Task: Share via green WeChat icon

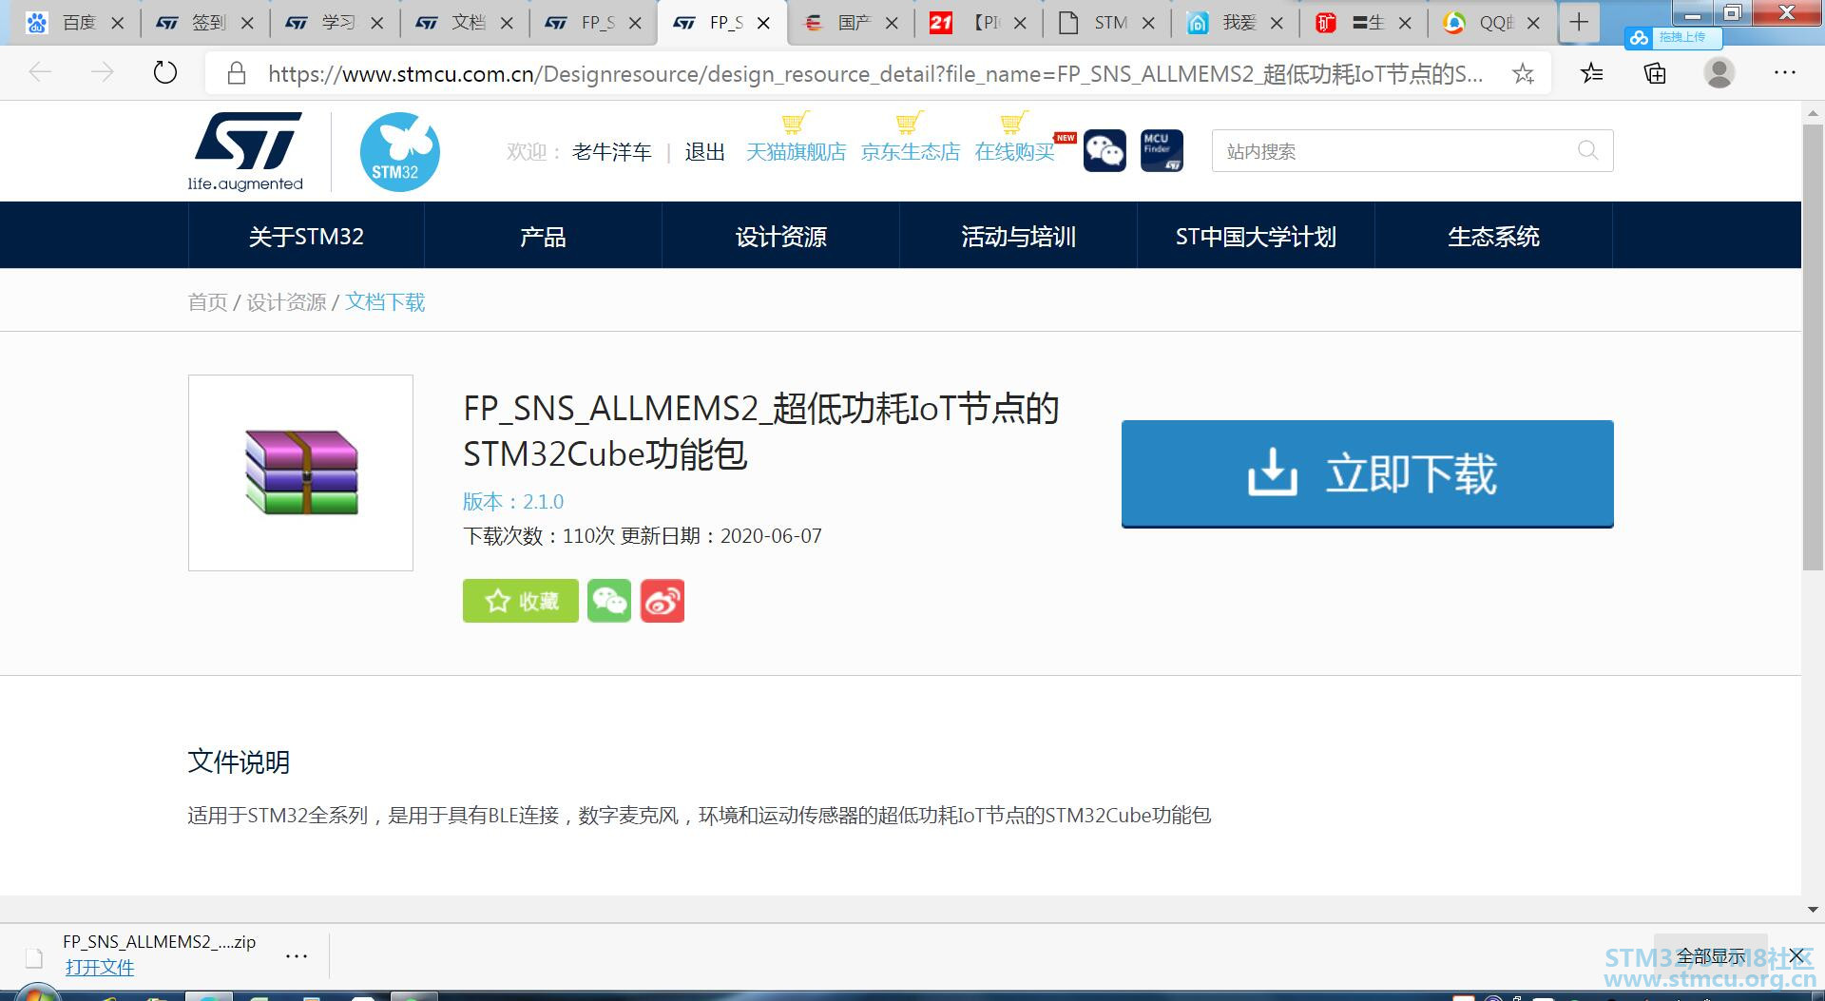Action: point(609,601)
